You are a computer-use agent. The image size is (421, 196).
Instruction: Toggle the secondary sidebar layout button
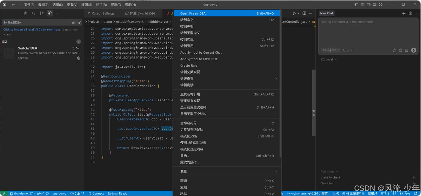(x=369, y=5)
